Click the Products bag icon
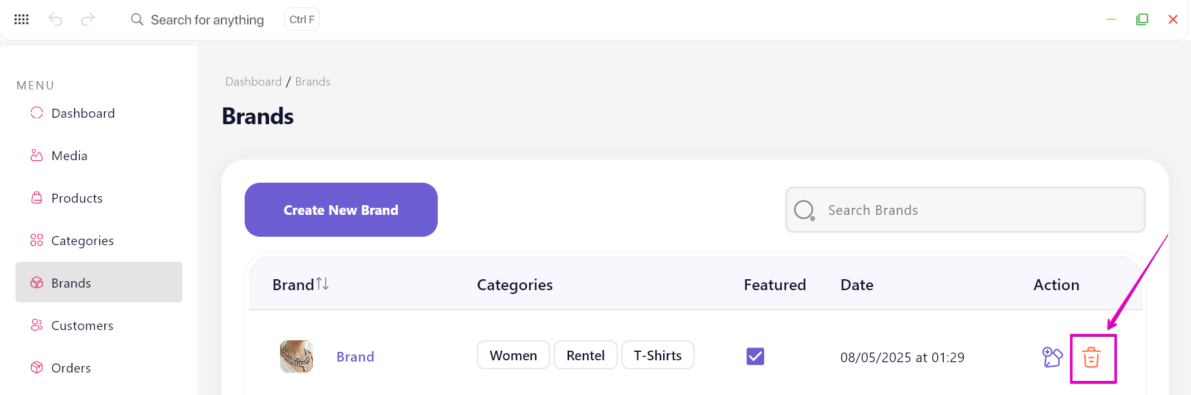This screenshot has width=1191, height=395. [x=37, y=197]
